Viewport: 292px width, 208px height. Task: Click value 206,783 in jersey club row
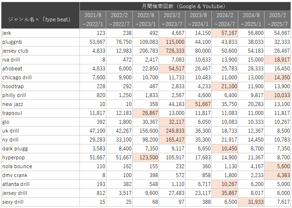[x=145, y=51]
